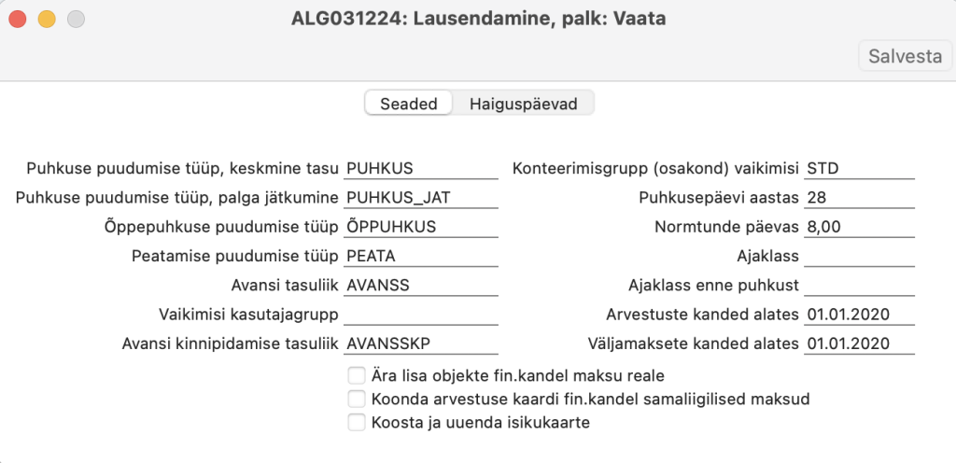This screenshot has width=956, height=463.
Task: Click the Salvesta button
Action: tap(905, 55)
